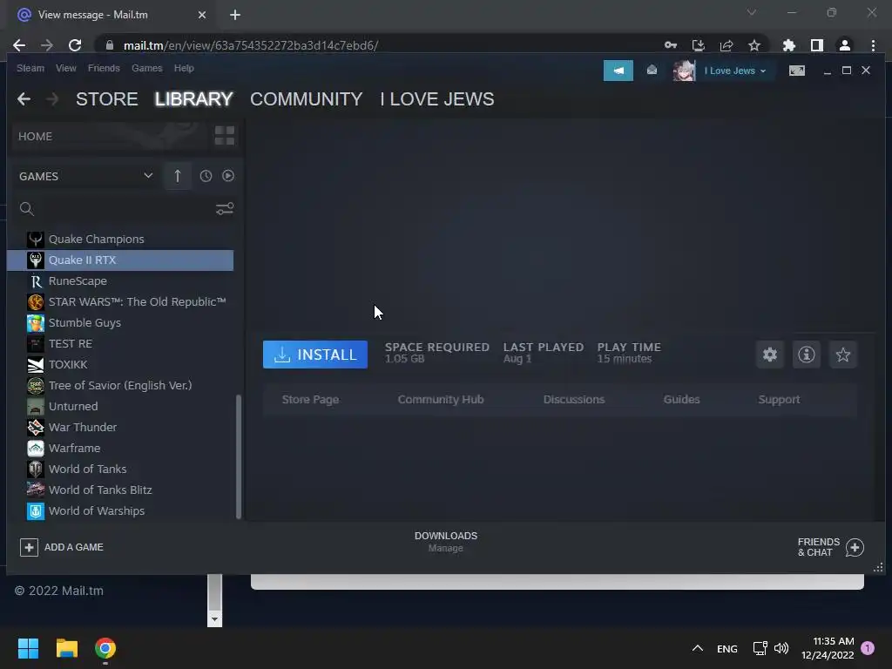Open the COMMUNITY tab
892x669 pixels.
(306, 99)
